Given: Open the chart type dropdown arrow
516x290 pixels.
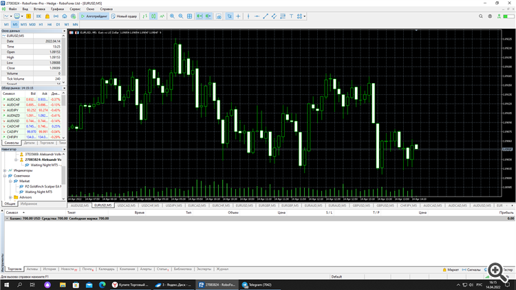Looking at the screenshot, I should [x=11, y=16].
